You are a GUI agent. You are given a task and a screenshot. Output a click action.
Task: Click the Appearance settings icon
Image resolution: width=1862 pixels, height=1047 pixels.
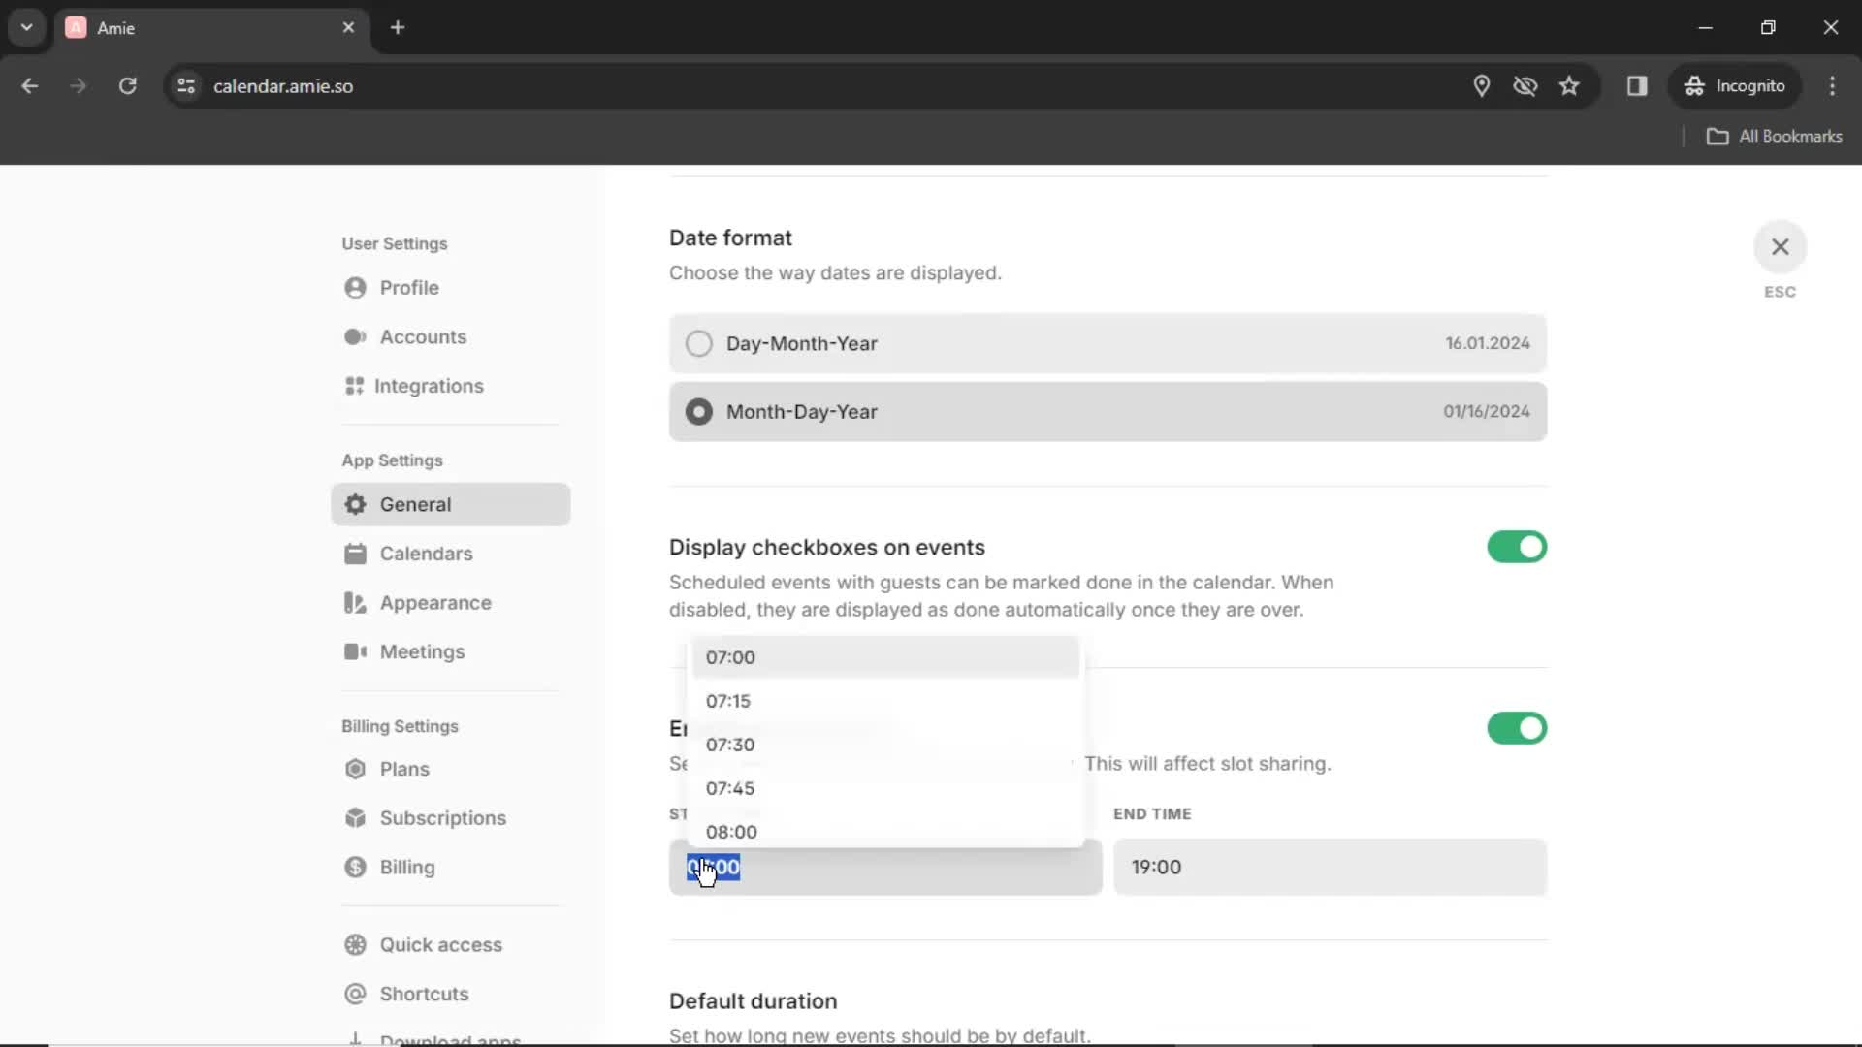354,602
